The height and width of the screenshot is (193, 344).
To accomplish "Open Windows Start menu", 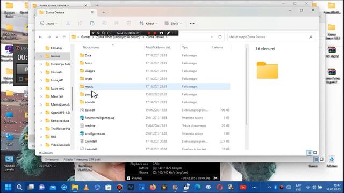I will [9, 187].
